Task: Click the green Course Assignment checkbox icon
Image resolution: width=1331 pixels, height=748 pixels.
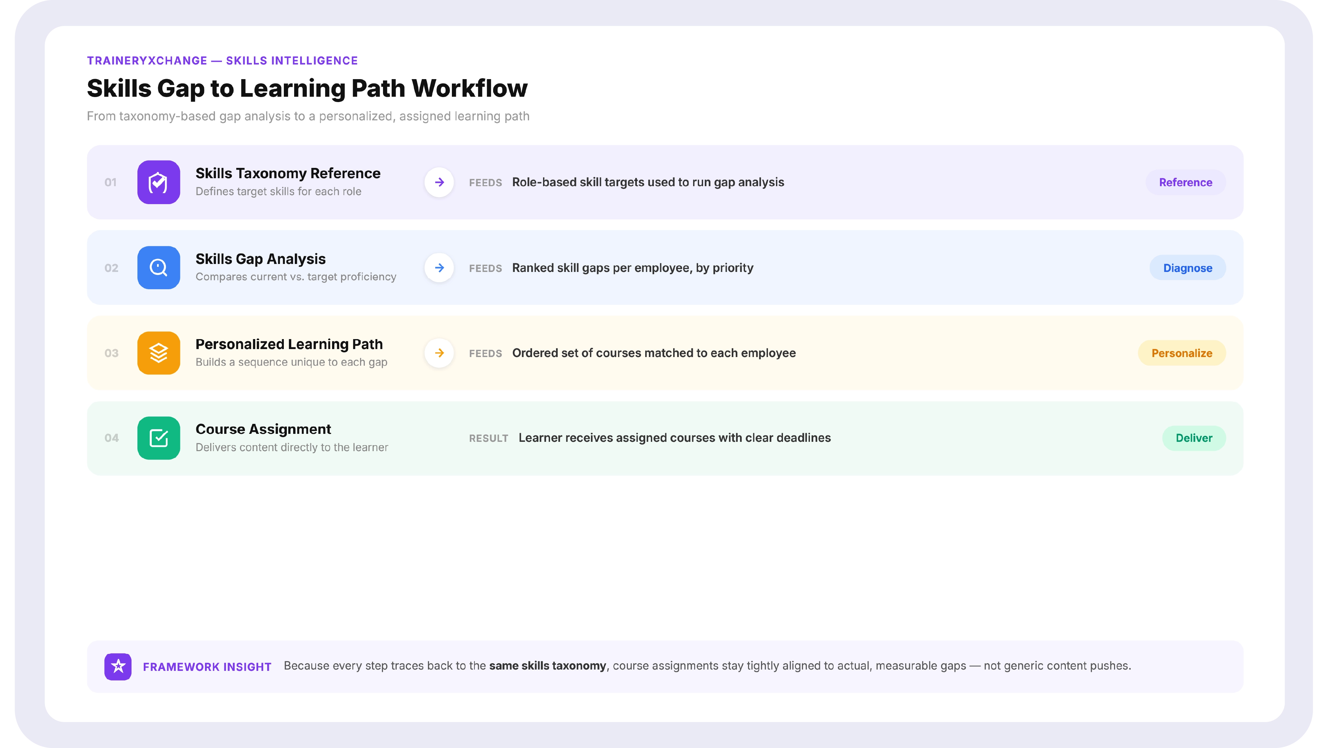Action: [x=159, y=438]
